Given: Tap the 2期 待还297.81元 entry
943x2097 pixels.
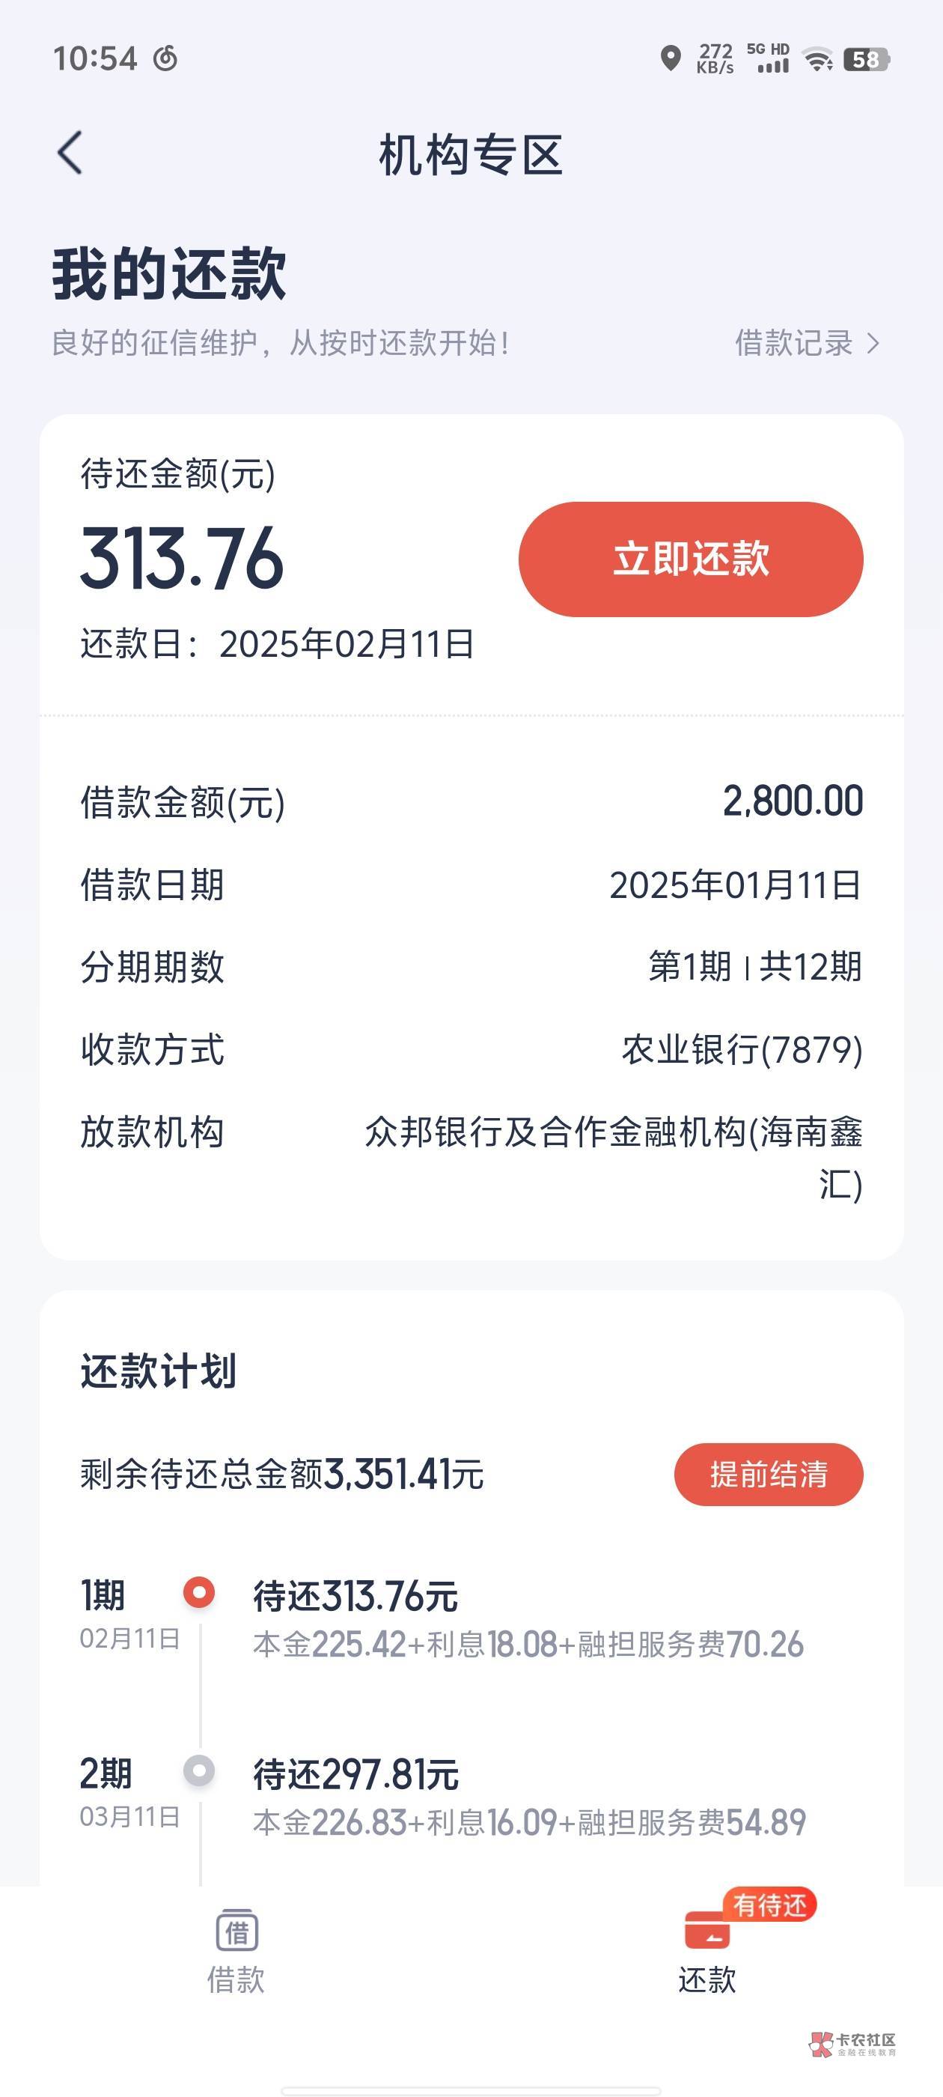Looking at the screenshot, I should pos(355,1775).
